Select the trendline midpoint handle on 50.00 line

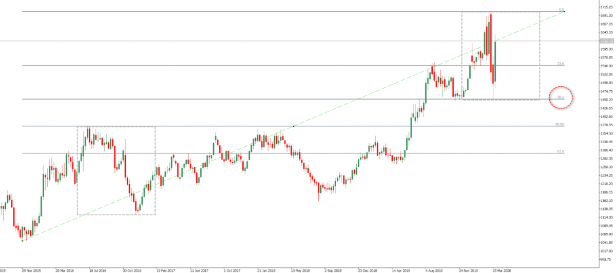293,126
